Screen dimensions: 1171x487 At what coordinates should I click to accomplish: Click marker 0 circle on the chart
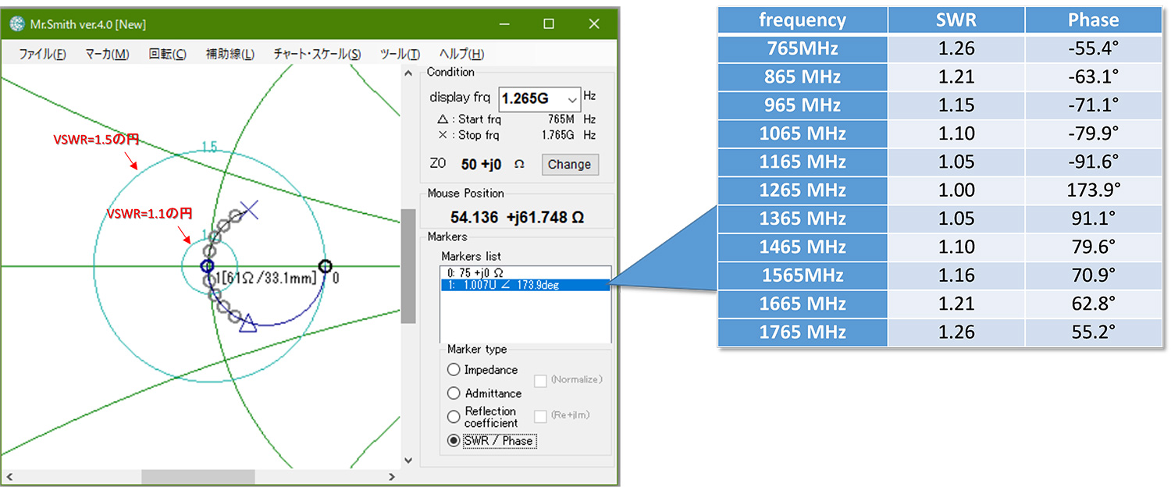[326, 266]
